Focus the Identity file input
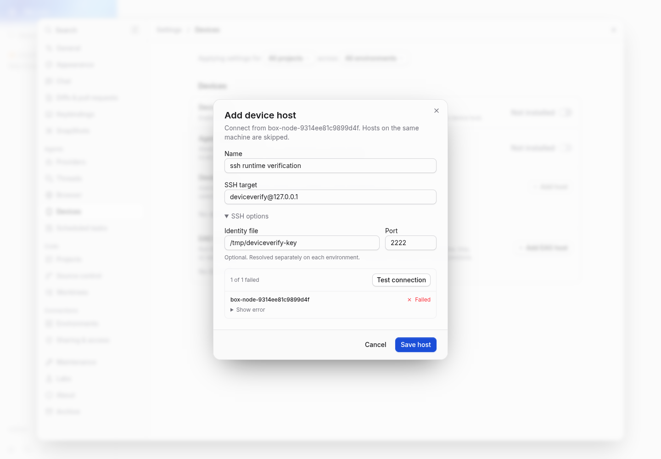The image size is (661, 459). click(x=302, y=243)
